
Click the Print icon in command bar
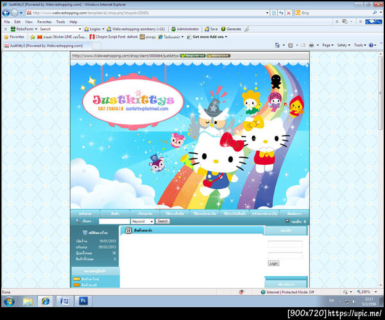tap(311, 45)
